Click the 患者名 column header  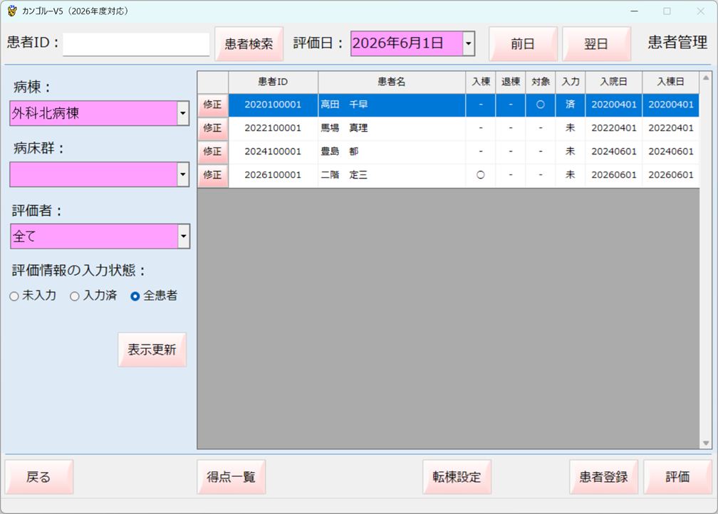(x=392, y=82)
